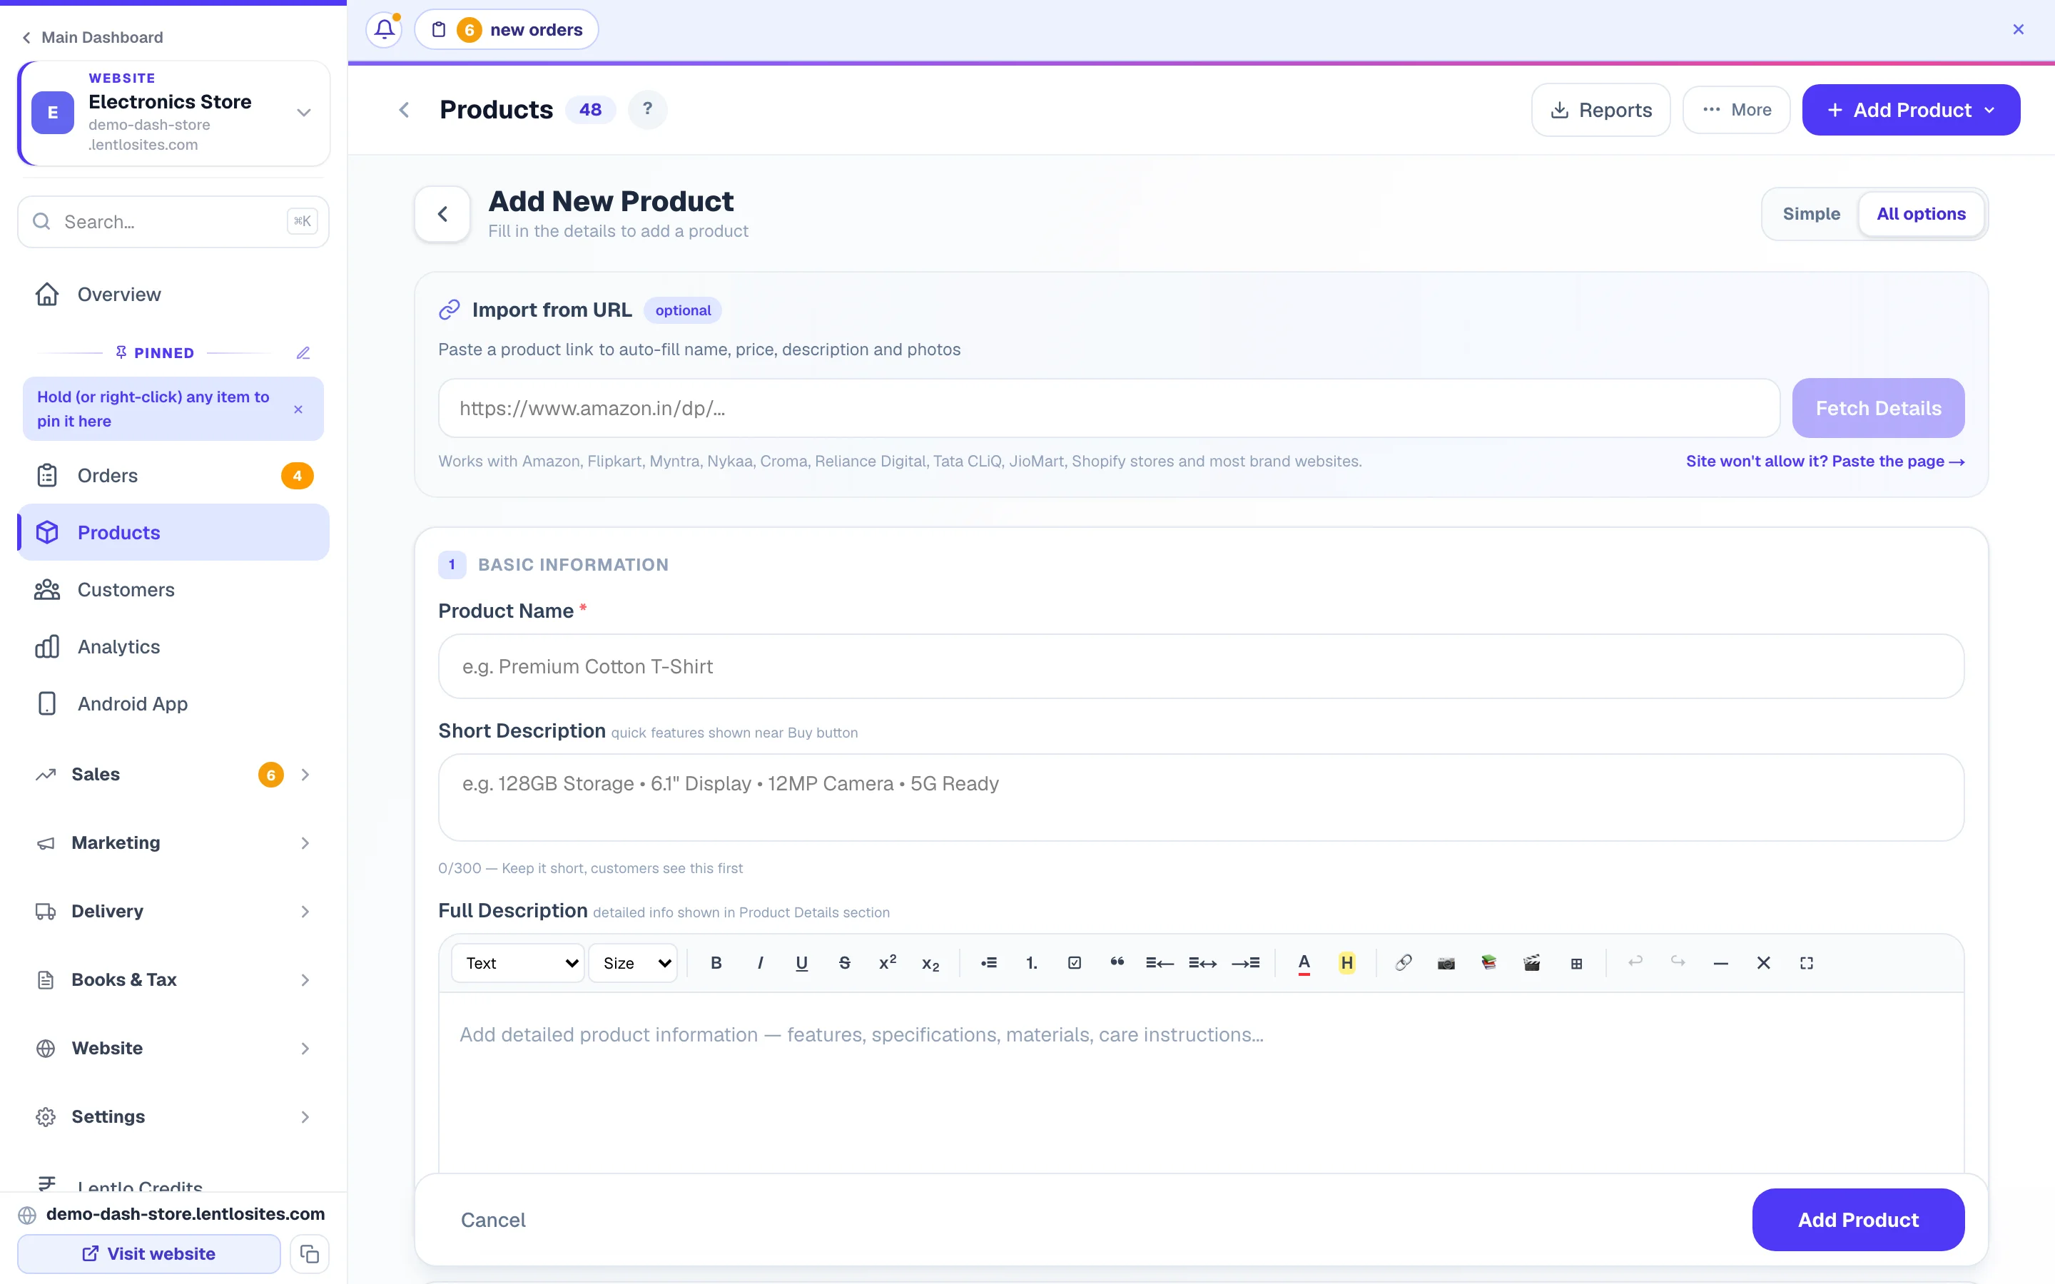Toggle bold in the description editor

(716, 962)
